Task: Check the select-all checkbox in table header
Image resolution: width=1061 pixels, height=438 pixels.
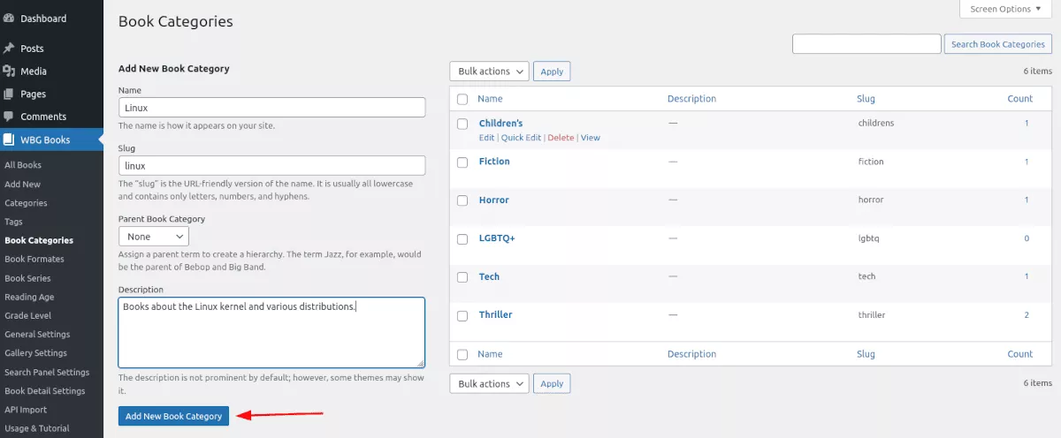Action: click(x=462, y=99)
